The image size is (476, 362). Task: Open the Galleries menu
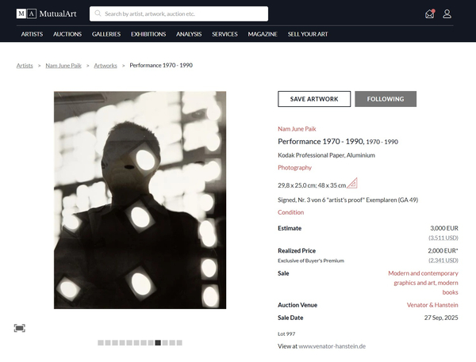[106, 34]
